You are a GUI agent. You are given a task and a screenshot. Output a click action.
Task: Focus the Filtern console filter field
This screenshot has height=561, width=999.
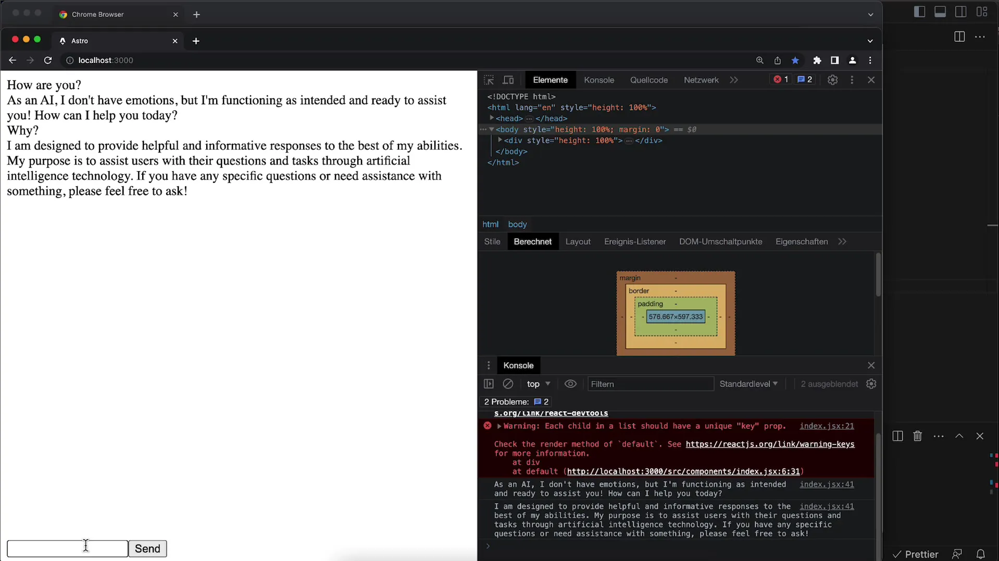coord(650,384)
